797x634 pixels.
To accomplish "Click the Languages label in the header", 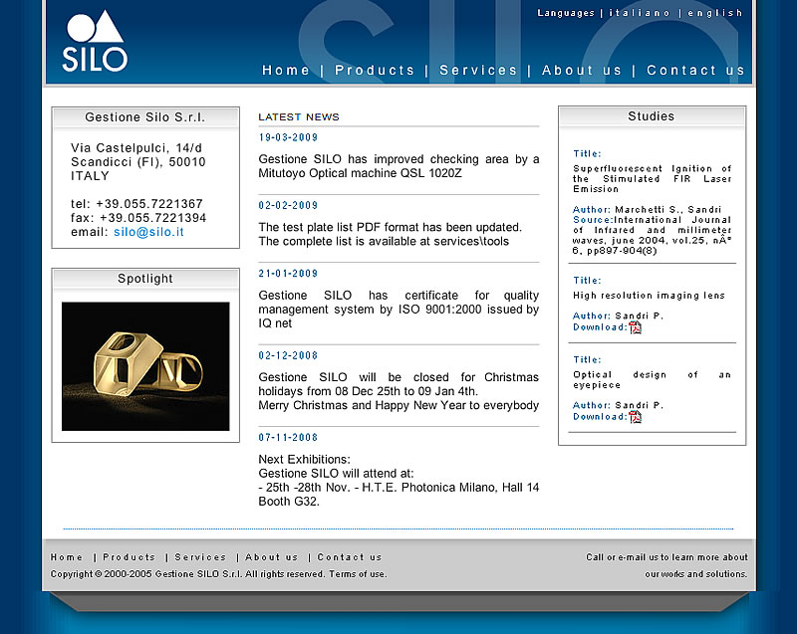I will [566, 13].
